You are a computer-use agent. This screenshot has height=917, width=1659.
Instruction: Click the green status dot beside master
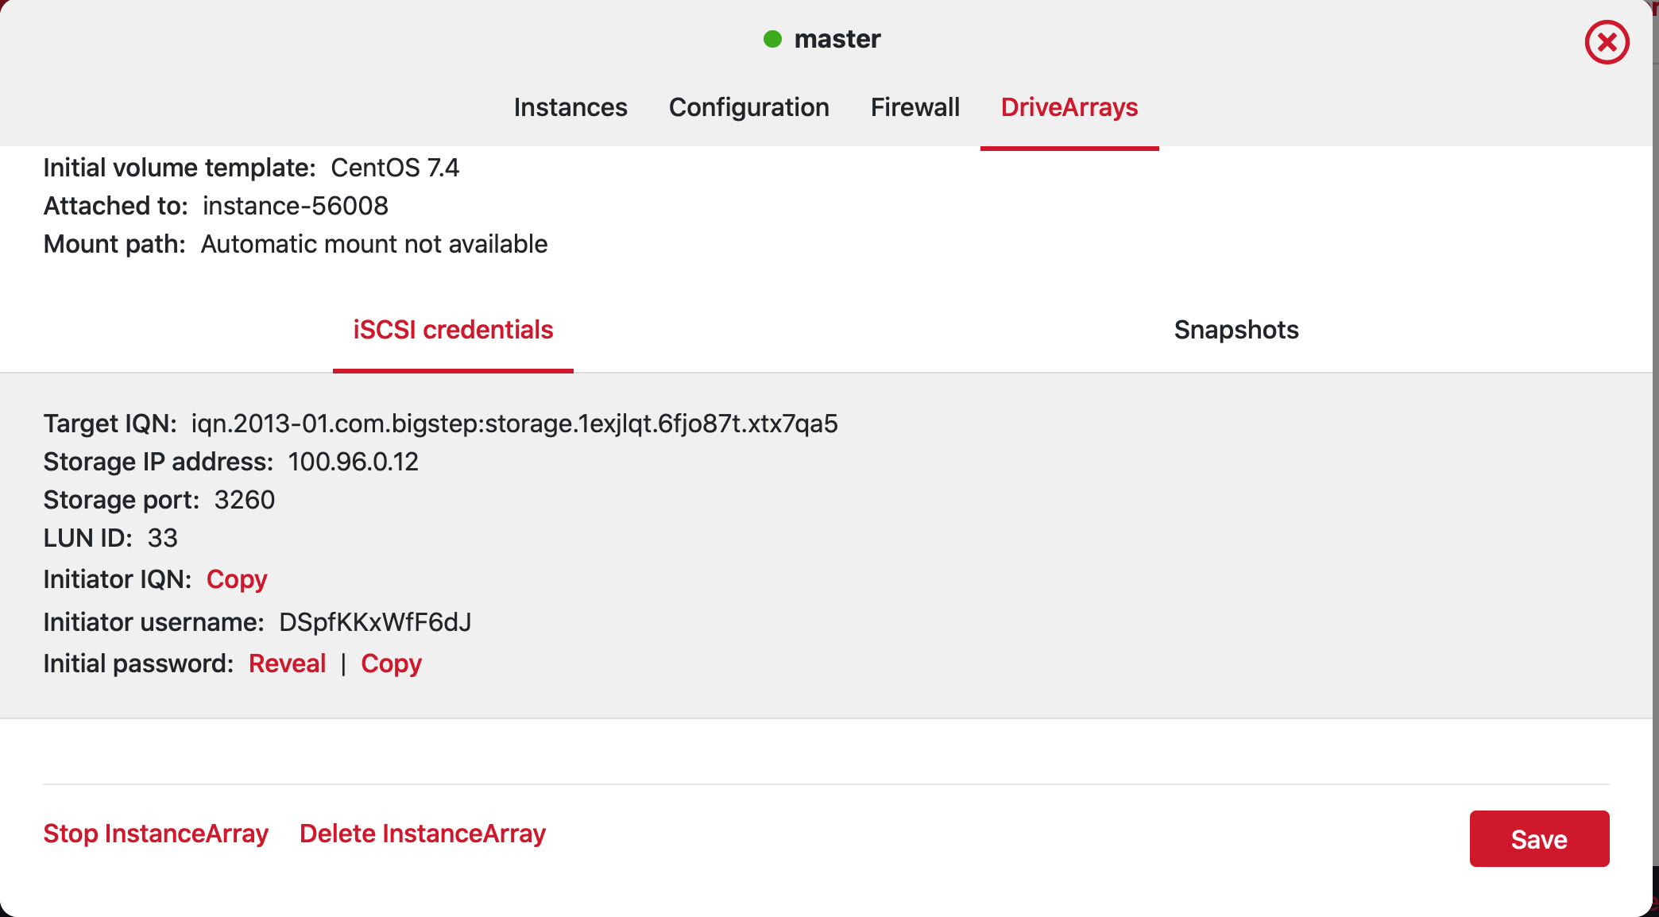point(772,39)
